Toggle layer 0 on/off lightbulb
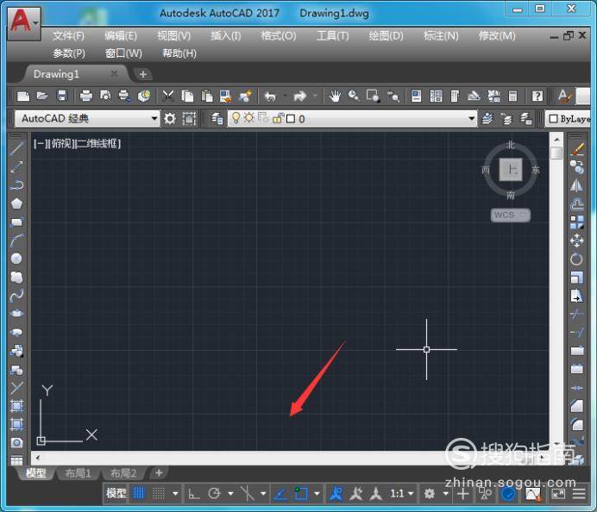This screenshot has height=512, width=597. point(236,118)
